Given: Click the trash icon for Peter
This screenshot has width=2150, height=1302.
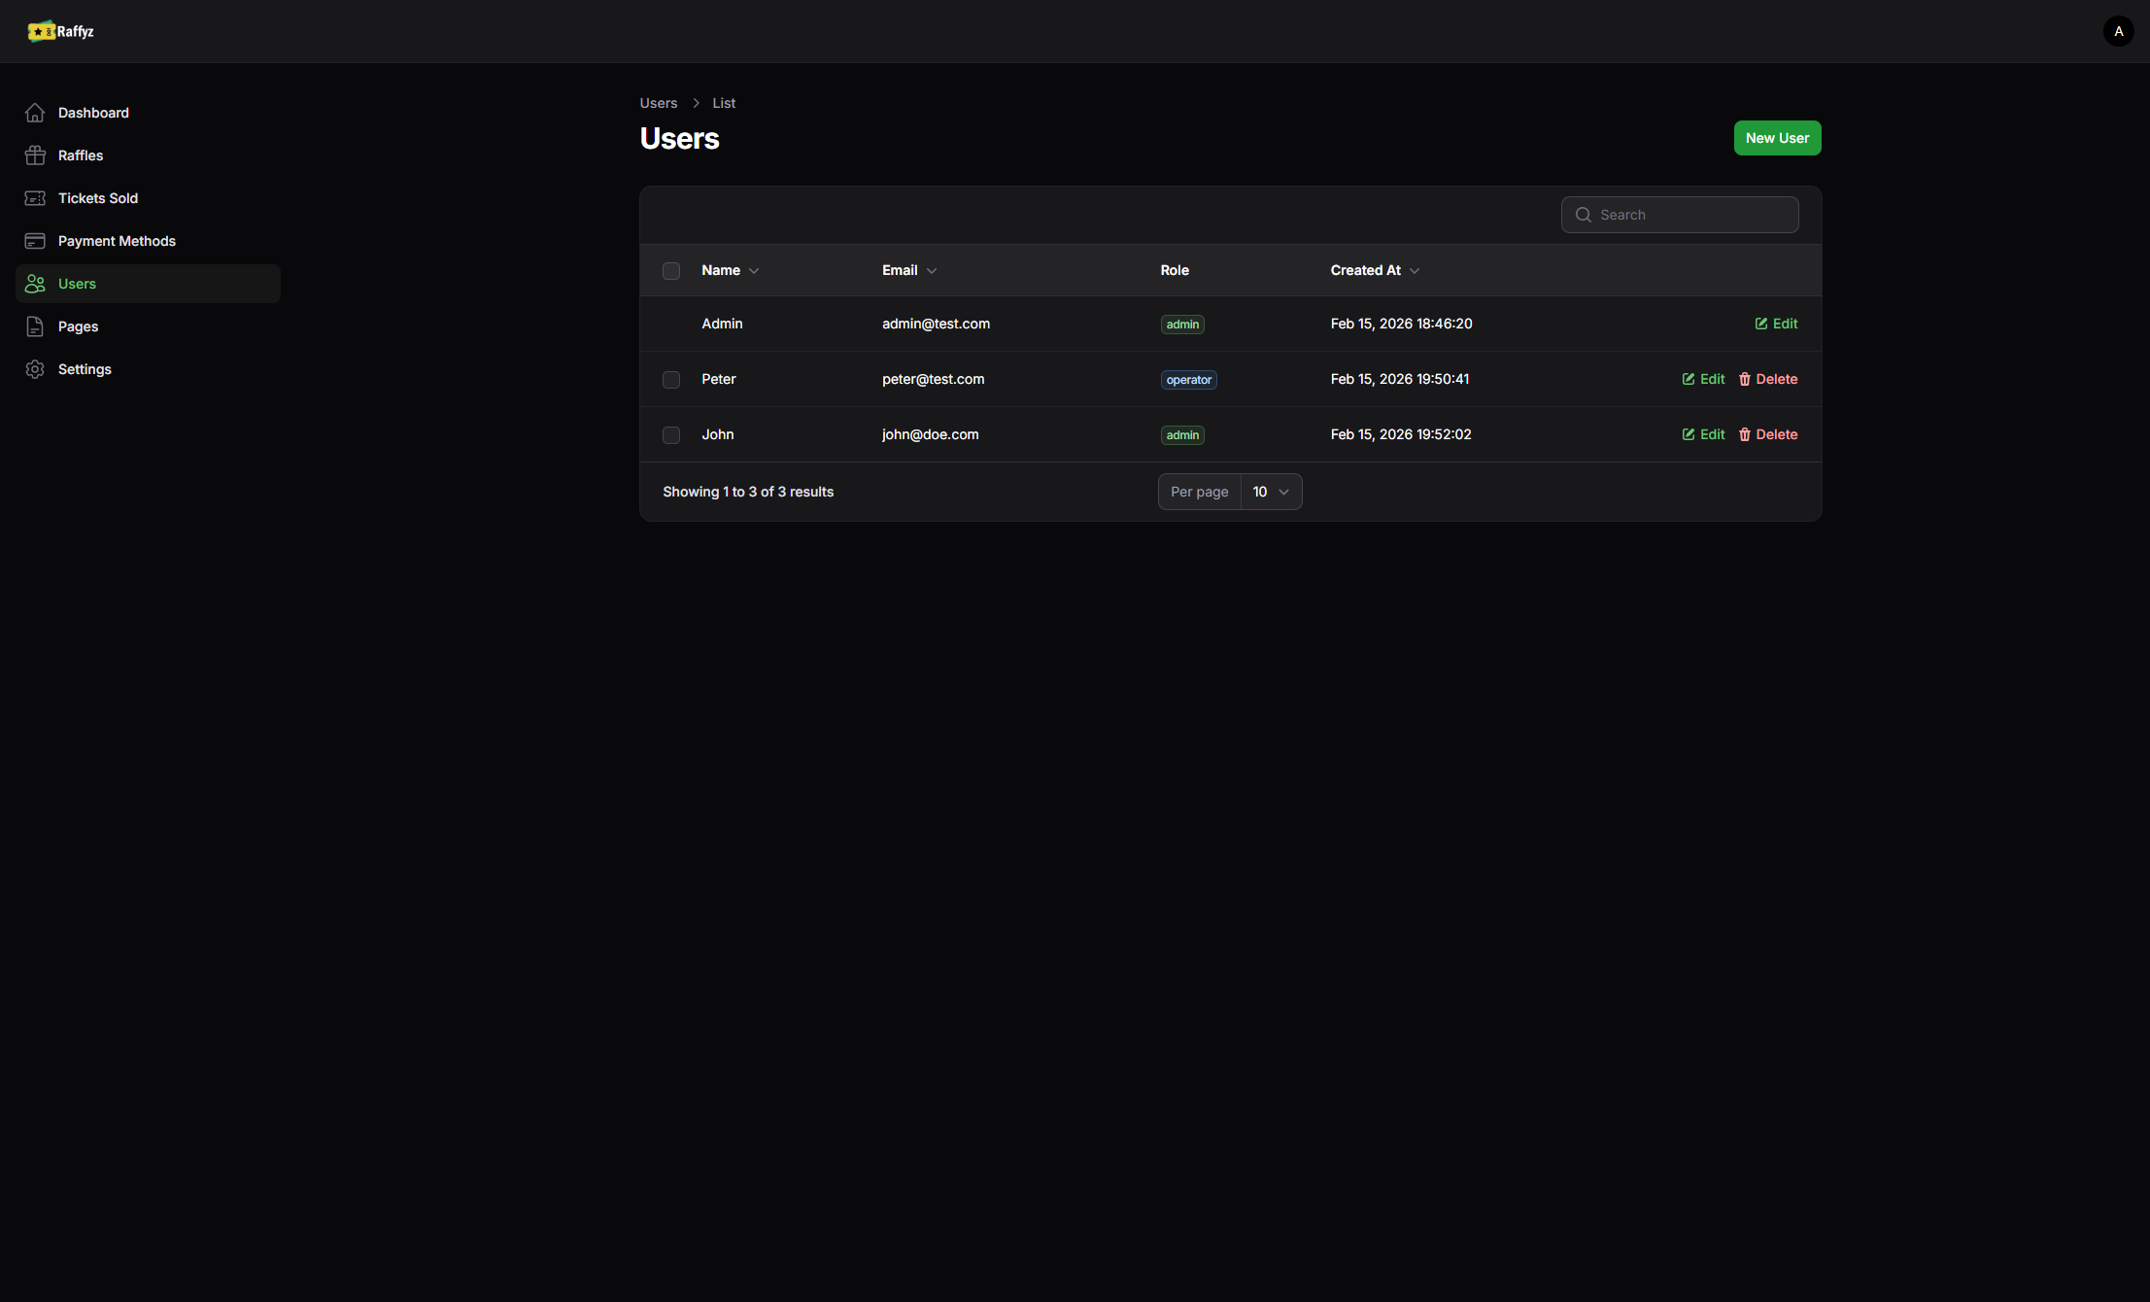Looking at the screenshot, I should 1744,379.
